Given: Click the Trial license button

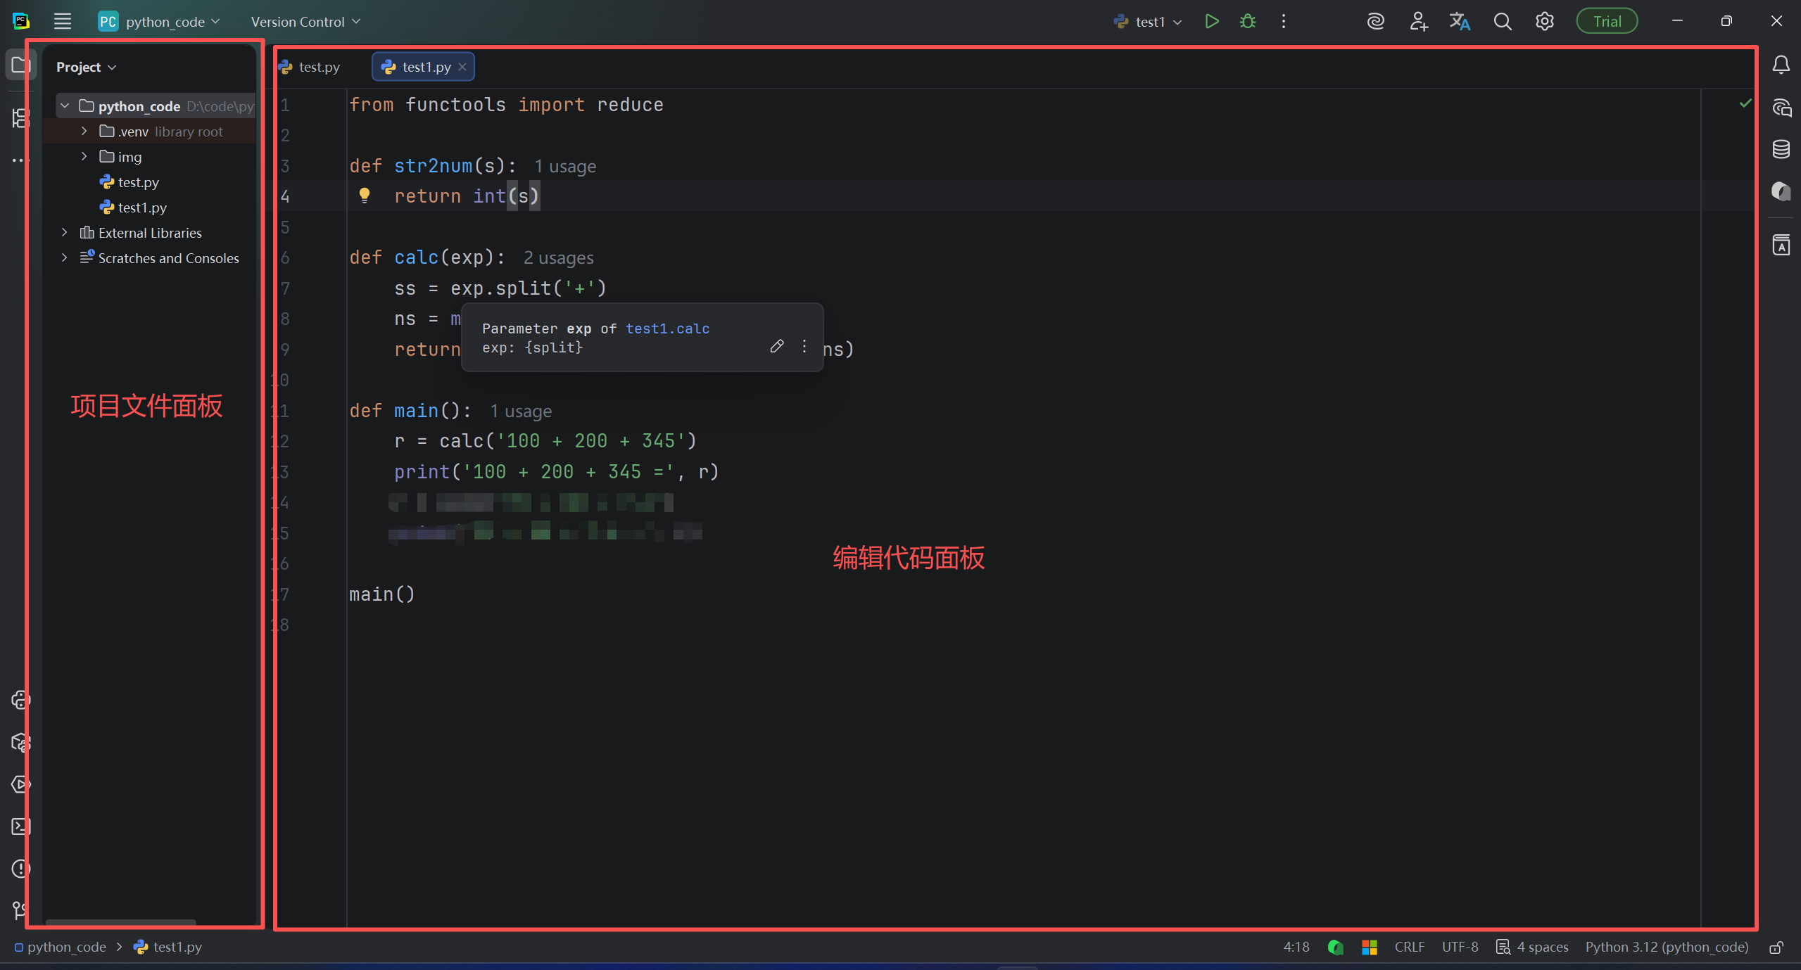Looking at the screenshot, I should click(1607, 21).
